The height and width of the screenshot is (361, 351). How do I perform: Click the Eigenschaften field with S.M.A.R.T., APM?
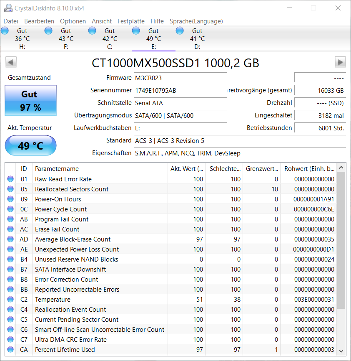(x=240, y=153)
